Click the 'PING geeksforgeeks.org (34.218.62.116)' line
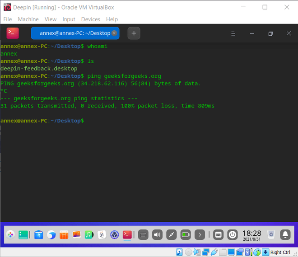The width and height of the screenshot is (298, 257). pos(101,84)
